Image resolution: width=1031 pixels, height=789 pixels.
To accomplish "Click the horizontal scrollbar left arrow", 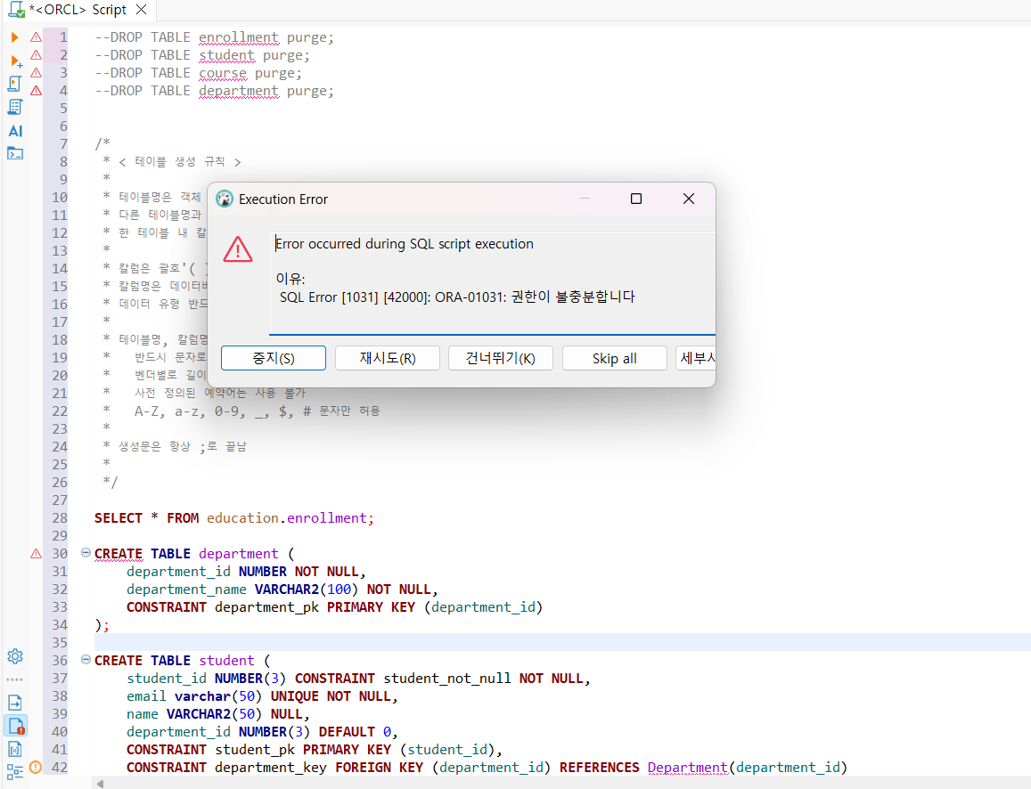I will pyautogui.click(x=100, y=783).
